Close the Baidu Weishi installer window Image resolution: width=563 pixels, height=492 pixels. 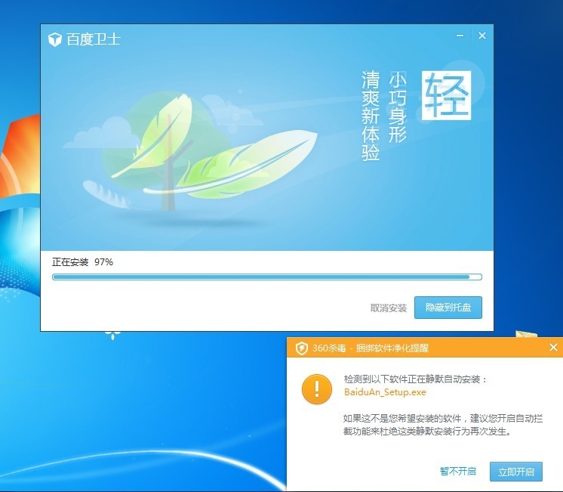click(x=482, y=36)
